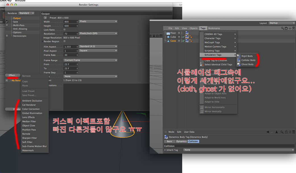Open the Square pixel aspect dropdown

coord(98,50)
